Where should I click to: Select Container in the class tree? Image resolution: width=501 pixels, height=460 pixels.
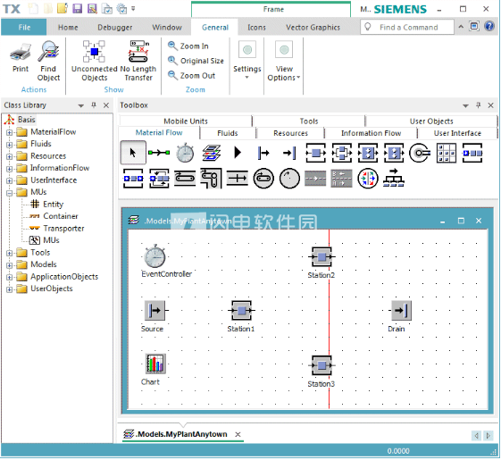coord(54,216)
